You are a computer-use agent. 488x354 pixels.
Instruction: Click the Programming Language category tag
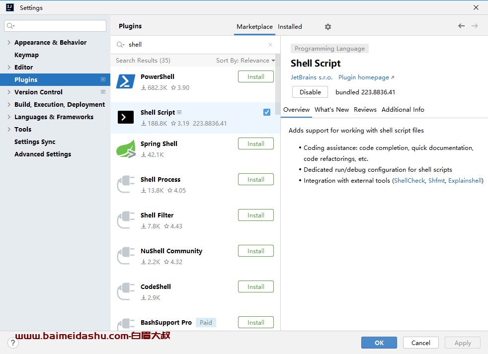pos(329,49)
